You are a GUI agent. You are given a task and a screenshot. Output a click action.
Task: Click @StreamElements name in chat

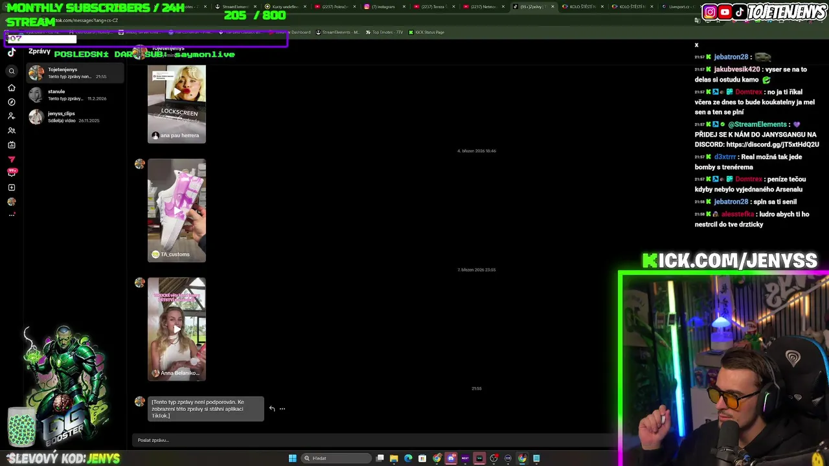758,124
